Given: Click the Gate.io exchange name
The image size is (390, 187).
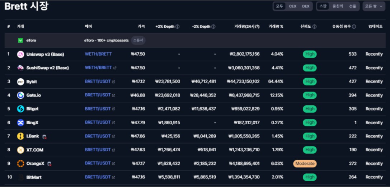Looking at the screenshot, I should click(34, 95).
